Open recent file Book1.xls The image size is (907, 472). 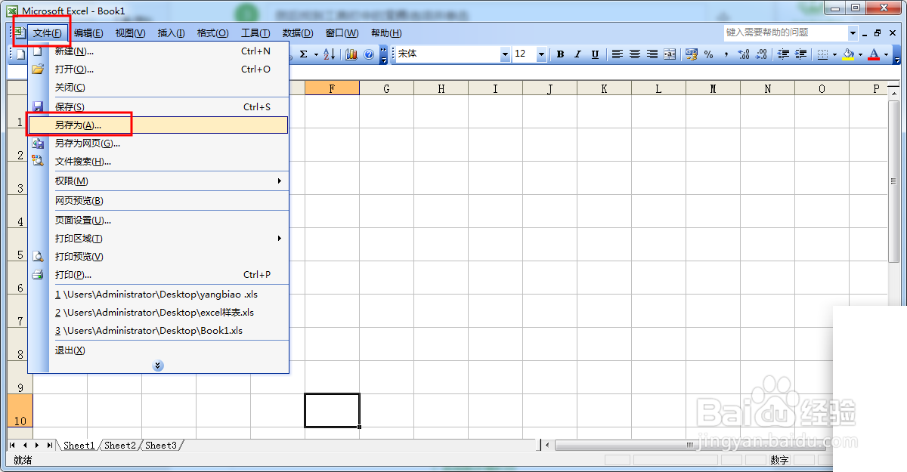(158, 331)
